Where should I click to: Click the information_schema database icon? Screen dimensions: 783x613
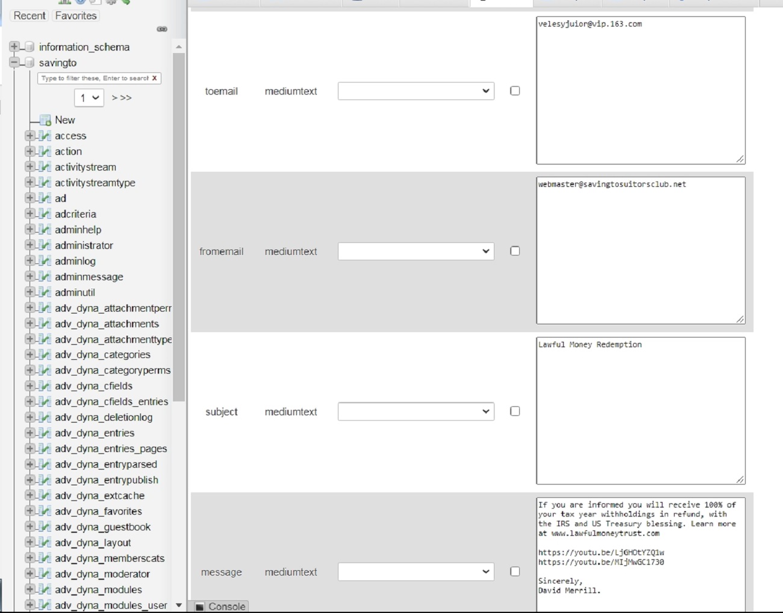click(29, 47)
